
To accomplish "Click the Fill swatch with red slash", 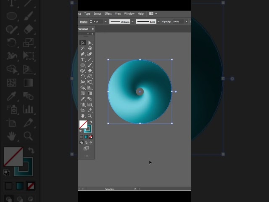I will 83,125.
